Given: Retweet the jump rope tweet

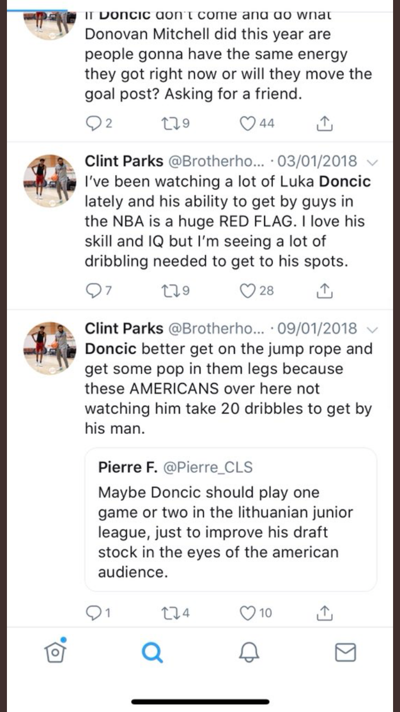Looking at the screenshot, I should (x=167, y=613).
